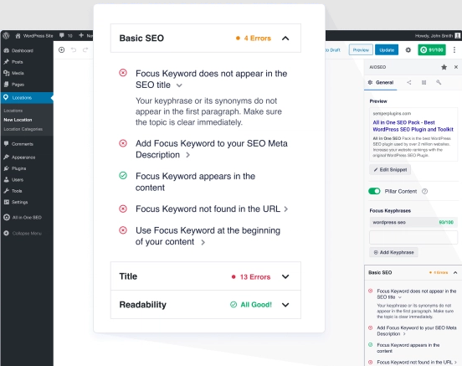Collapse the admin sidebar menu
The height and width of the screenshot is (366, 462).
pyautogui.click(x=23, y=234)
